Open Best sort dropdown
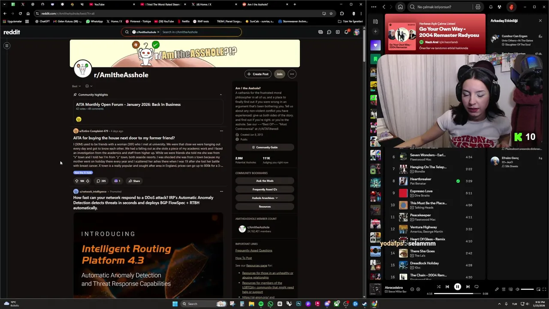This screenshot has height=309, width=549. (x=76, y=86)
